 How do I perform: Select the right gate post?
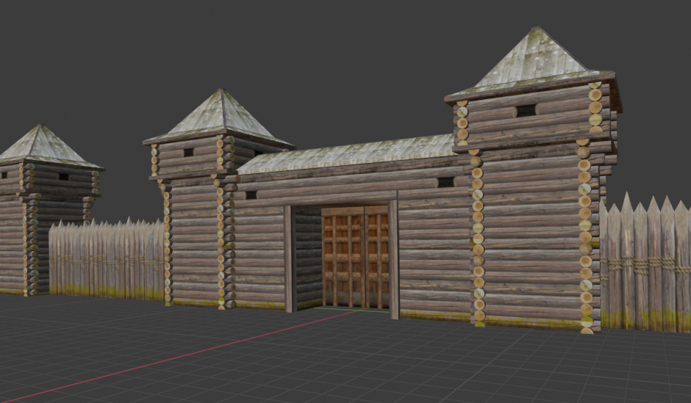coord(394,257)
